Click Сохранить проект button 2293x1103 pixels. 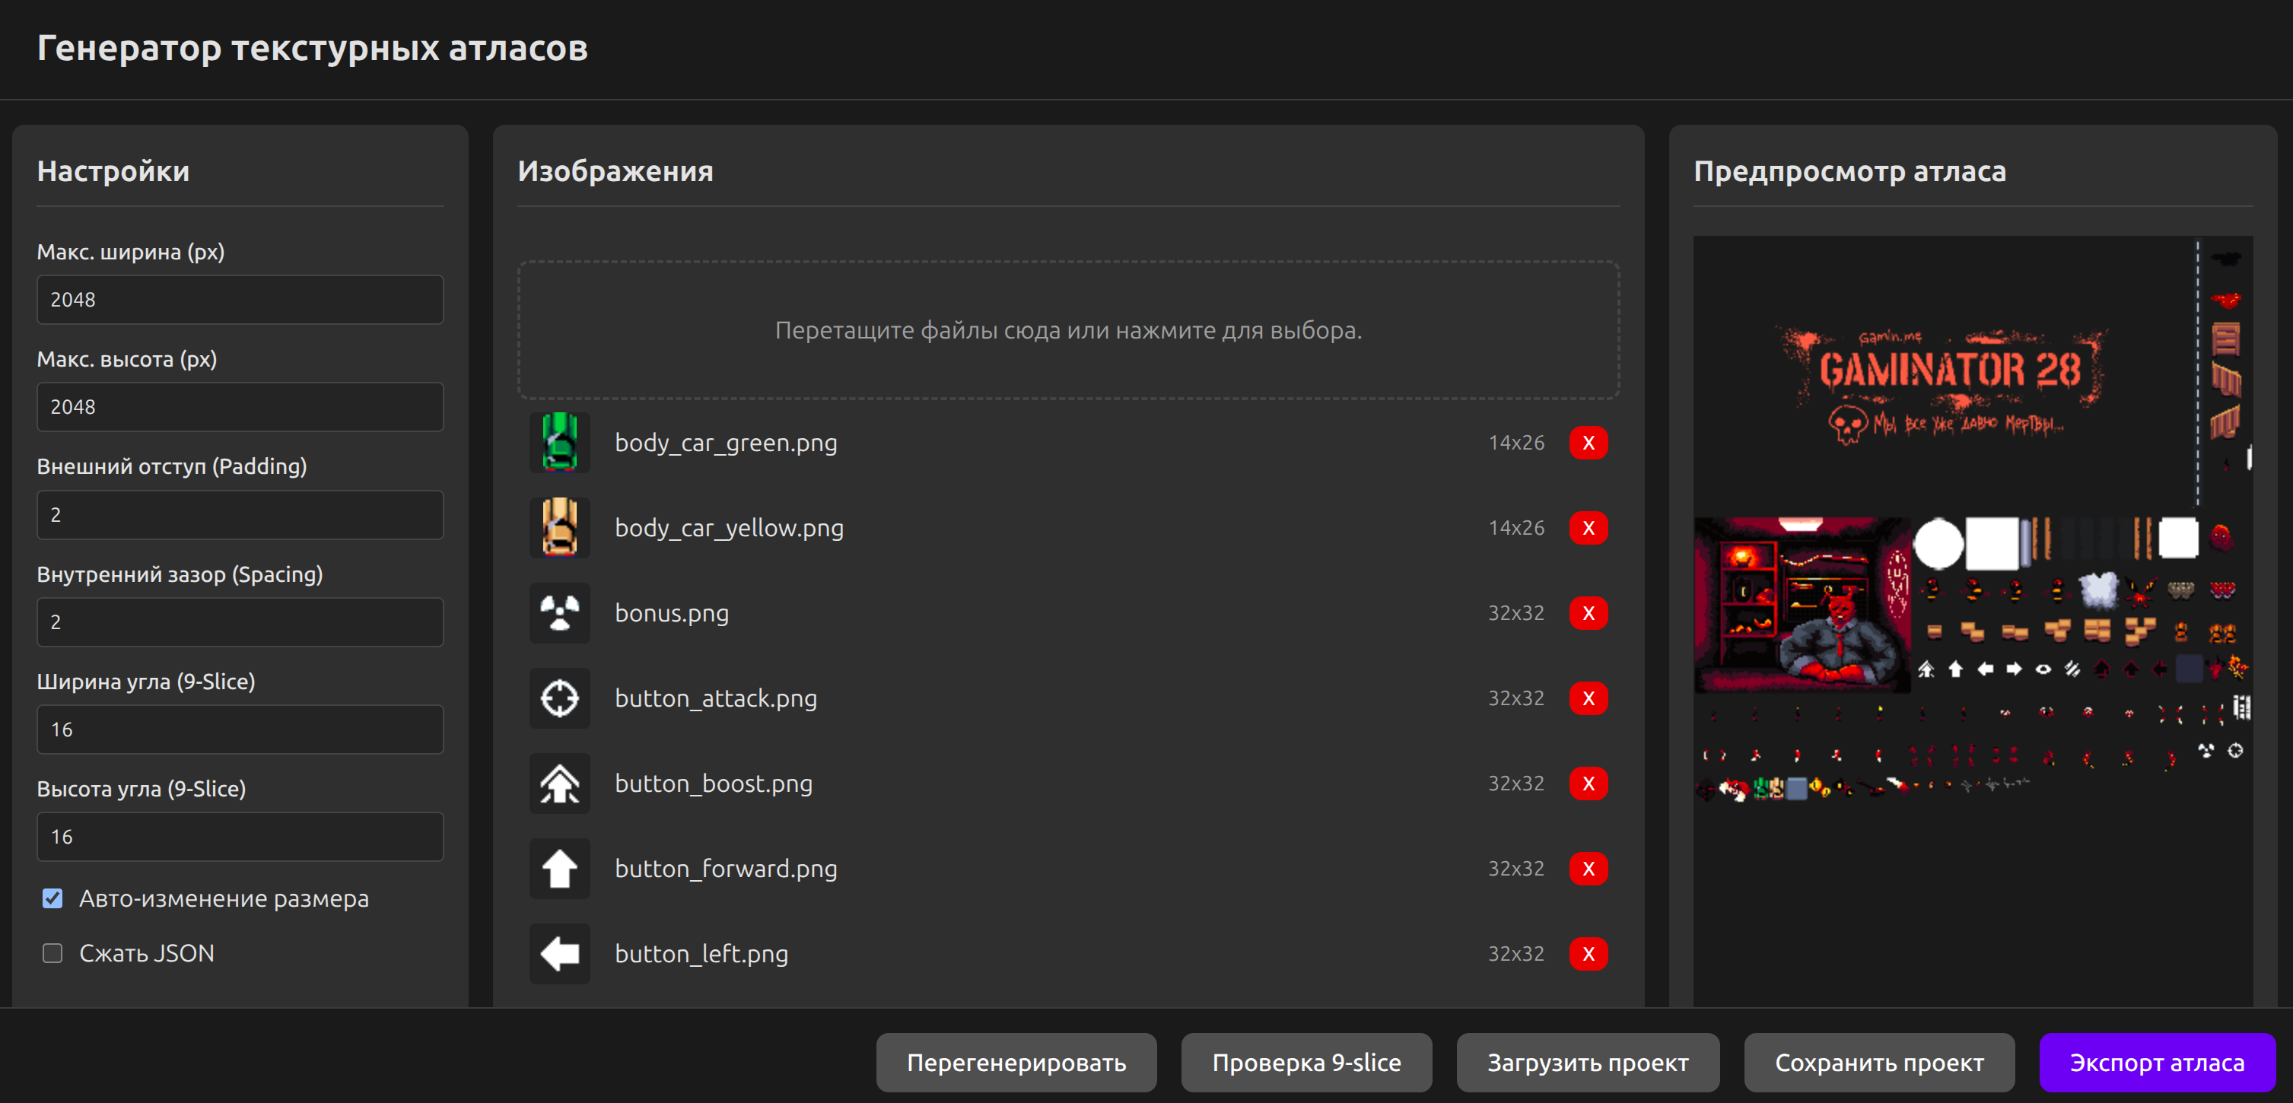(1878, 1062)
